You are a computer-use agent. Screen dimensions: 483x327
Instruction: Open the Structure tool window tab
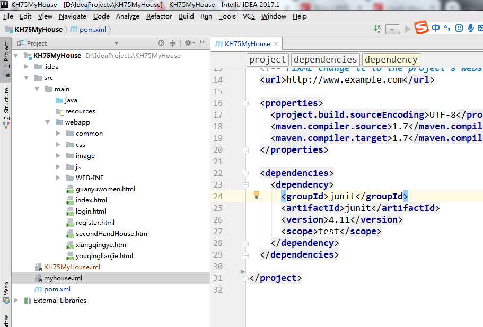point(6,107)
